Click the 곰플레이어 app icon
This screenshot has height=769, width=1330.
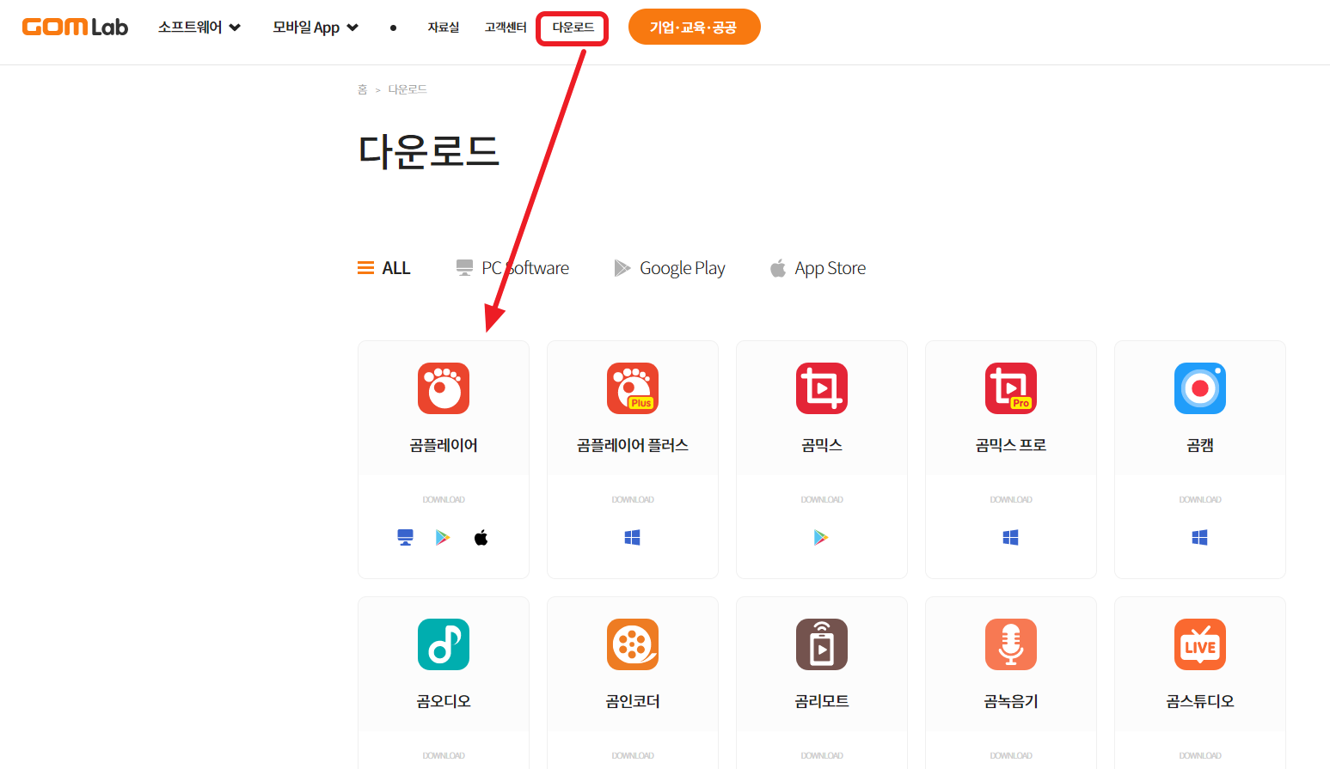[x=444, y=388]
